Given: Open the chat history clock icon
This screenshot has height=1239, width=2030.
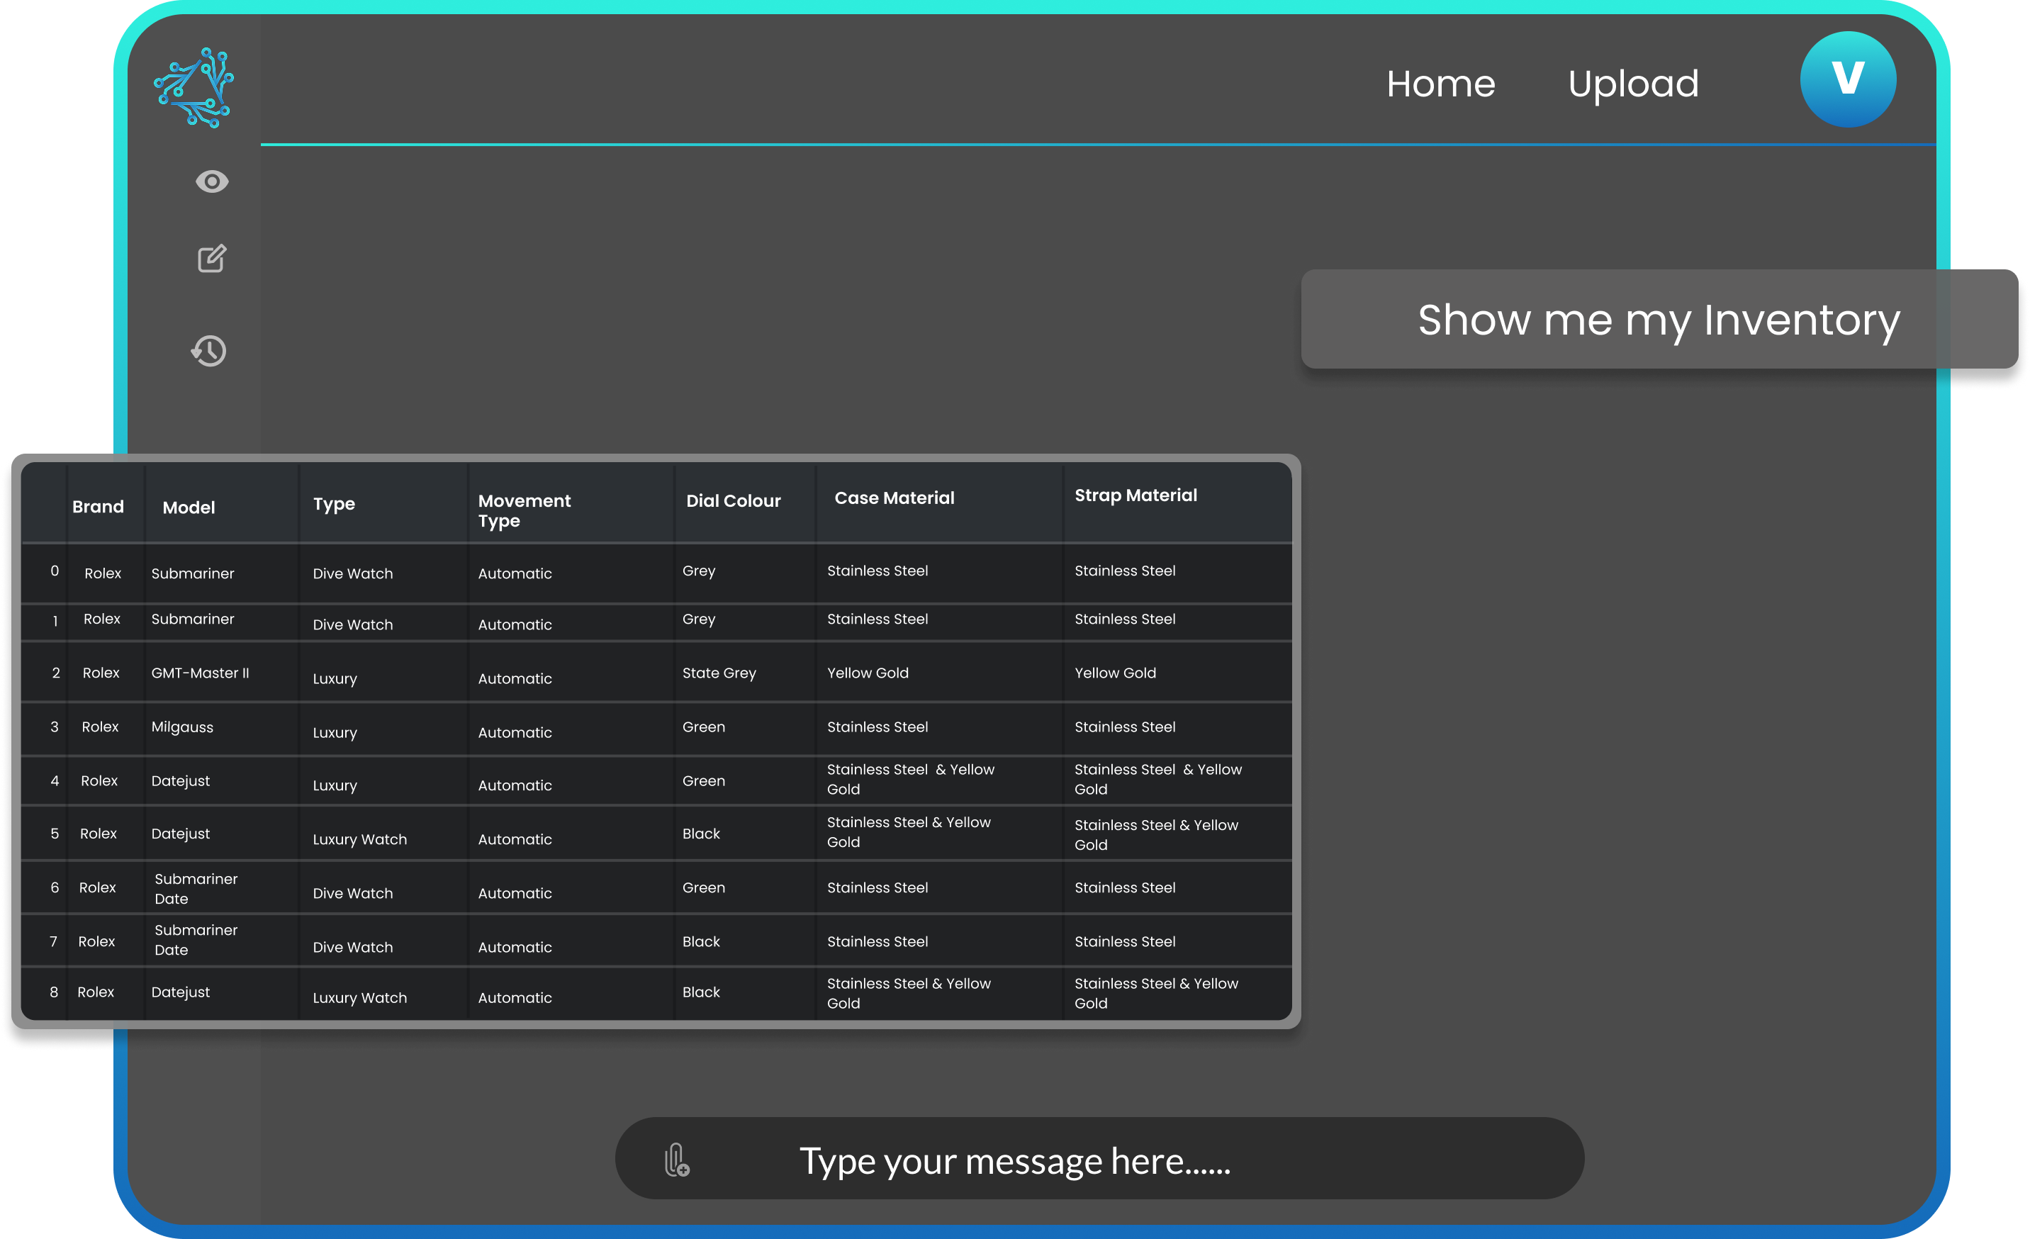Looking at the screenshot, I should [x=209, y=351].
